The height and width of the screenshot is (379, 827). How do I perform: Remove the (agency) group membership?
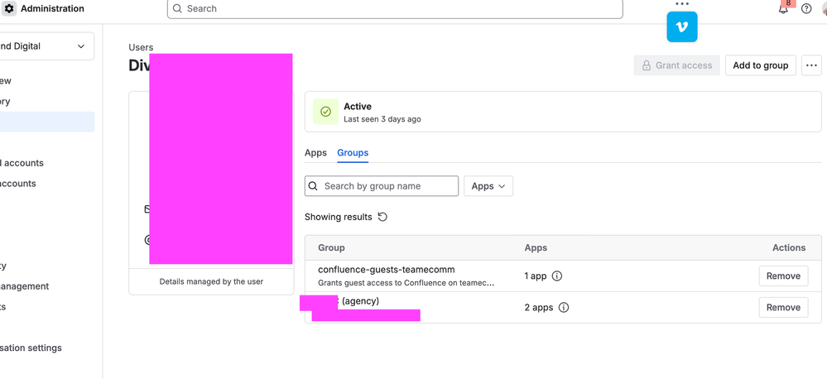783,307
